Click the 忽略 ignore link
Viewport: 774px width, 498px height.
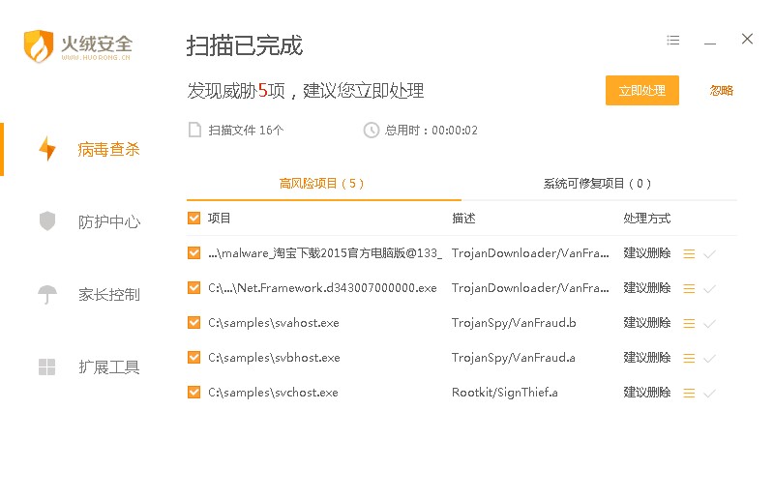(722, 91)
